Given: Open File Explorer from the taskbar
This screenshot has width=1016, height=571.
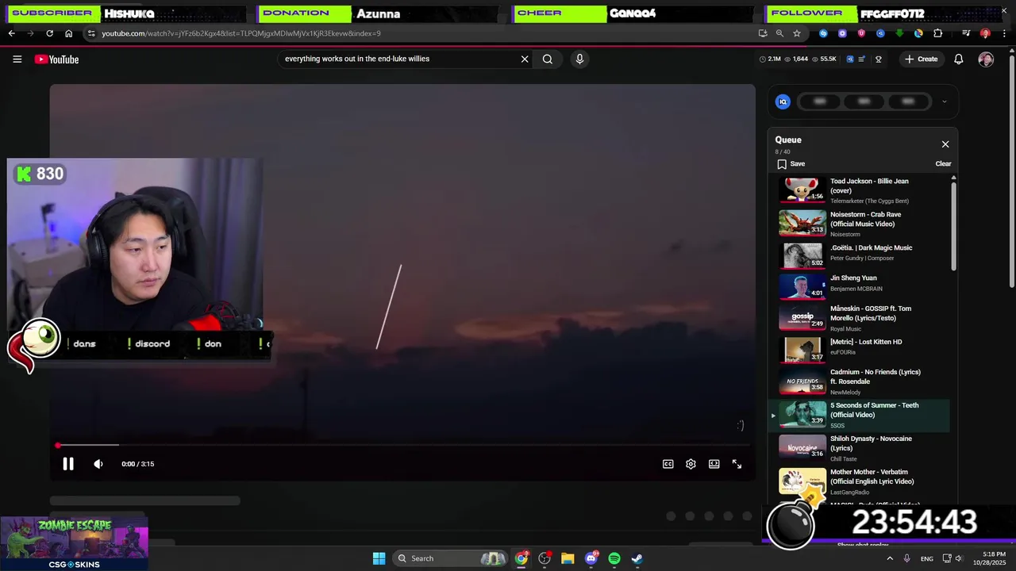Looking at the screenshot, I should pos(568,558).
